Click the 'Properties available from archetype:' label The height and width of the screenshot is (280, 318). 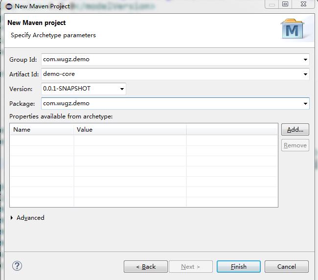click(61, 117)
